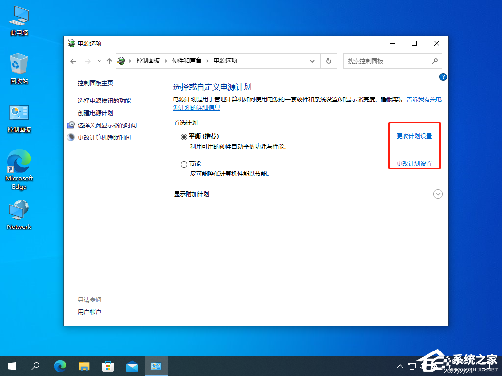502x376 pixels.
Task: Click 硬件和声音 breadcrumb segment
Action: tap(187, 60)
